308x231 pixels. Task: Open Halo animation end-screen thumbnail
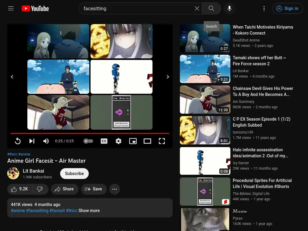point(122,77)
